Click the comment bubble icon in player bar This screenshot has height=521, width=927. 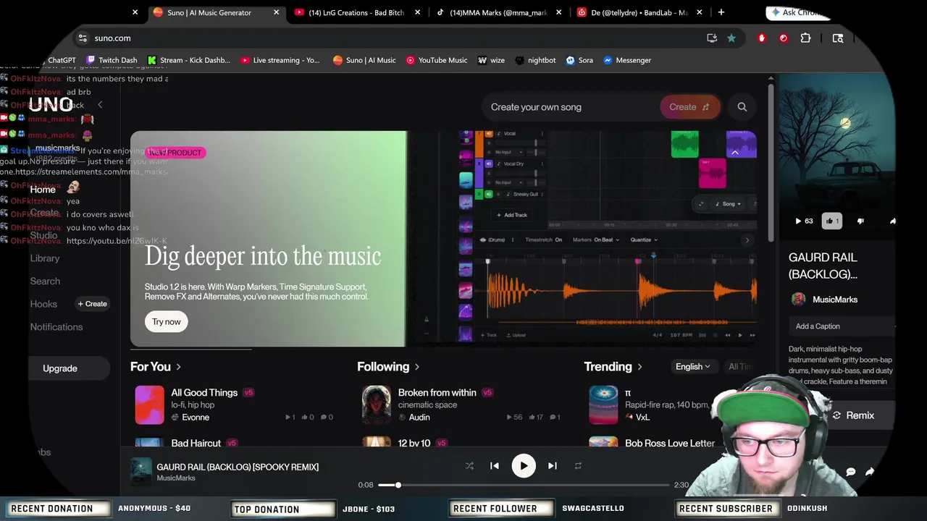click(850, 472)
